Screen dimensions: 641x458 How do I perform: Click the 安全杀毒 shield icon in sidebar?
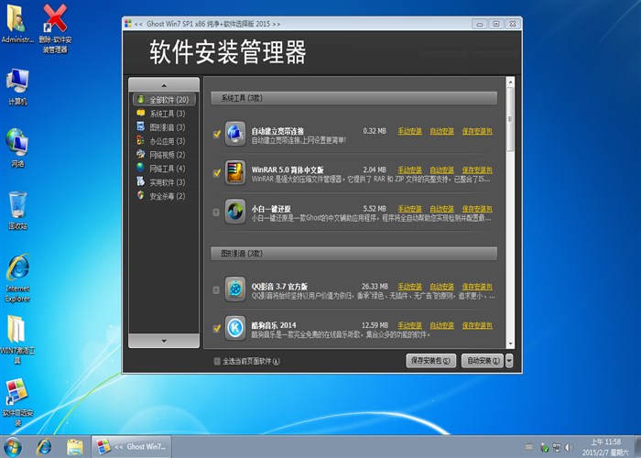(141, 195)
